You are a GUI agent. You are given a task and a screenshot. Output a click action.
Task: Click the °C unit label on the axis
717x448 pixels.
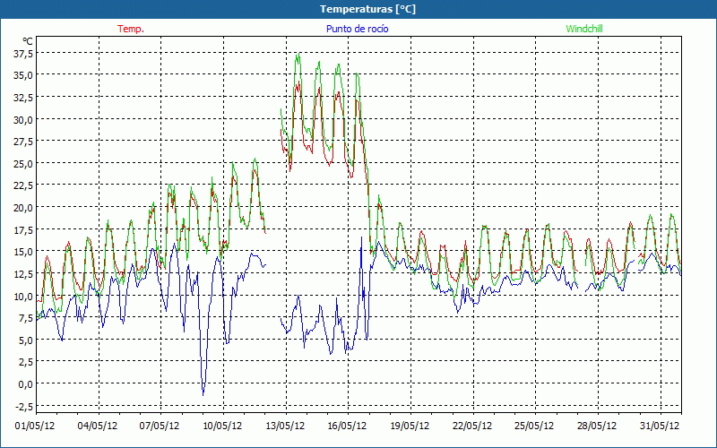point(28,41)
